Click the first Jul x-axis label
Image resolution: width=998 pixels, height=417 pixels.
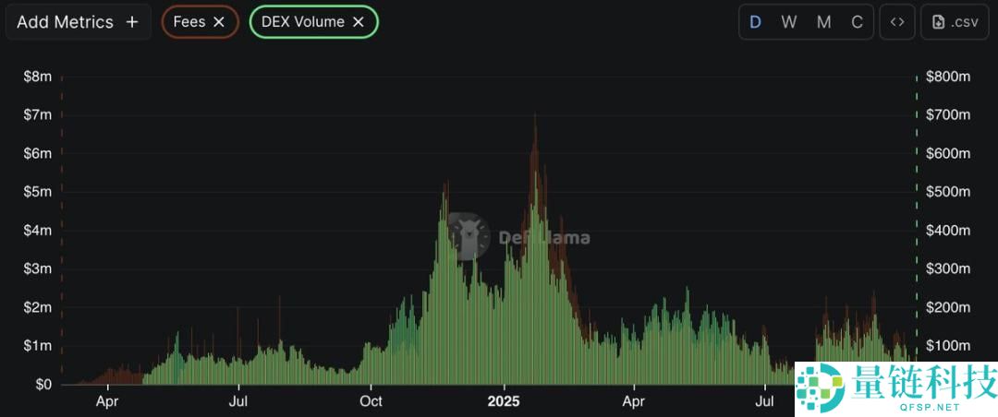point(238,401)
